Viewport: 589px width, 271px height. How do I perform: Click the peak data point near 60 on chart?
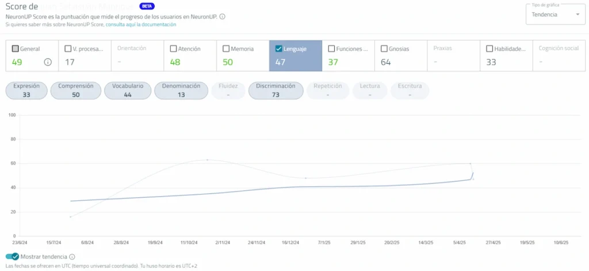[x=208, y=160]
